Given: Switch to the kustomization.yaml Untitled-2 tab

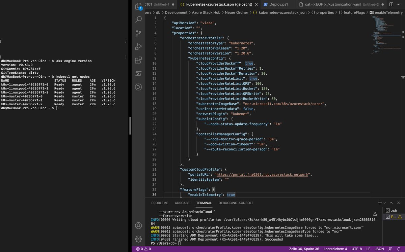Looking at the screenshot, I should click(342, 5).
